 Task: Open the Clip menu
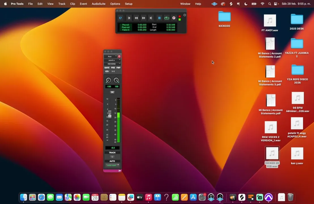click(72, 4)
